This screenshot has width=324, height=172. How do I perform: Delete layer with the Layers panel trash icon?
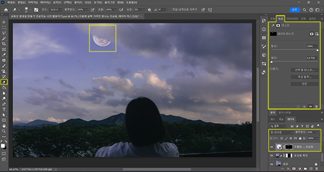(x=317, y=169)
